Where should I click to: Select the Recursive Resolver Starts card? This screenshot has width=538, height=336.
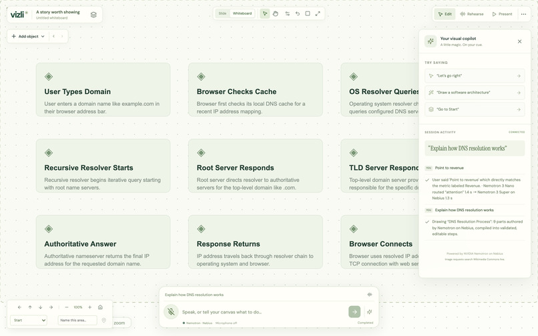coord(103,165)
